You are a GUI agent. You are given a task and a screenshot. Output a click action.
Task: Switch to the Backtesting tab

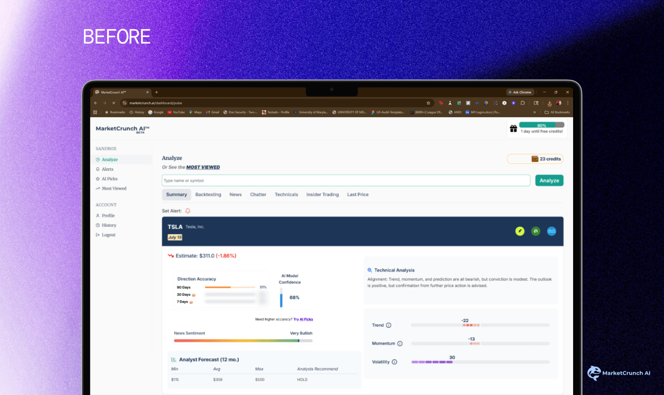(x=208, y=194)
